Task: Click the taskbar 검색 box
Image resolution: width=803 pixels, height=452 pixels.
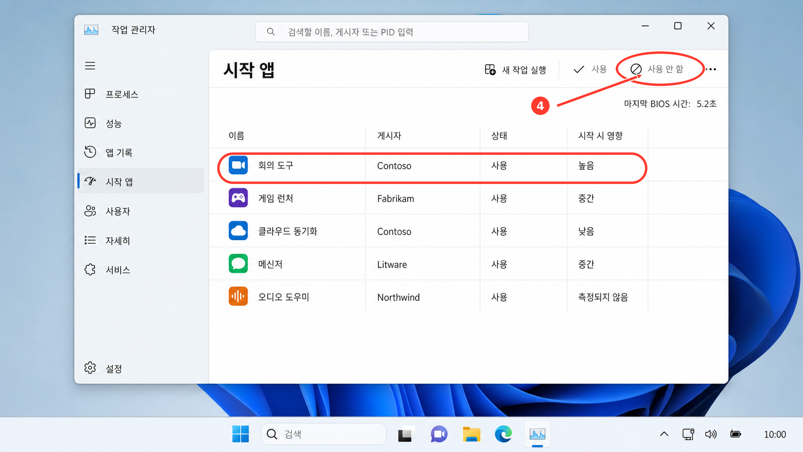Action: (x=324, y=434)
